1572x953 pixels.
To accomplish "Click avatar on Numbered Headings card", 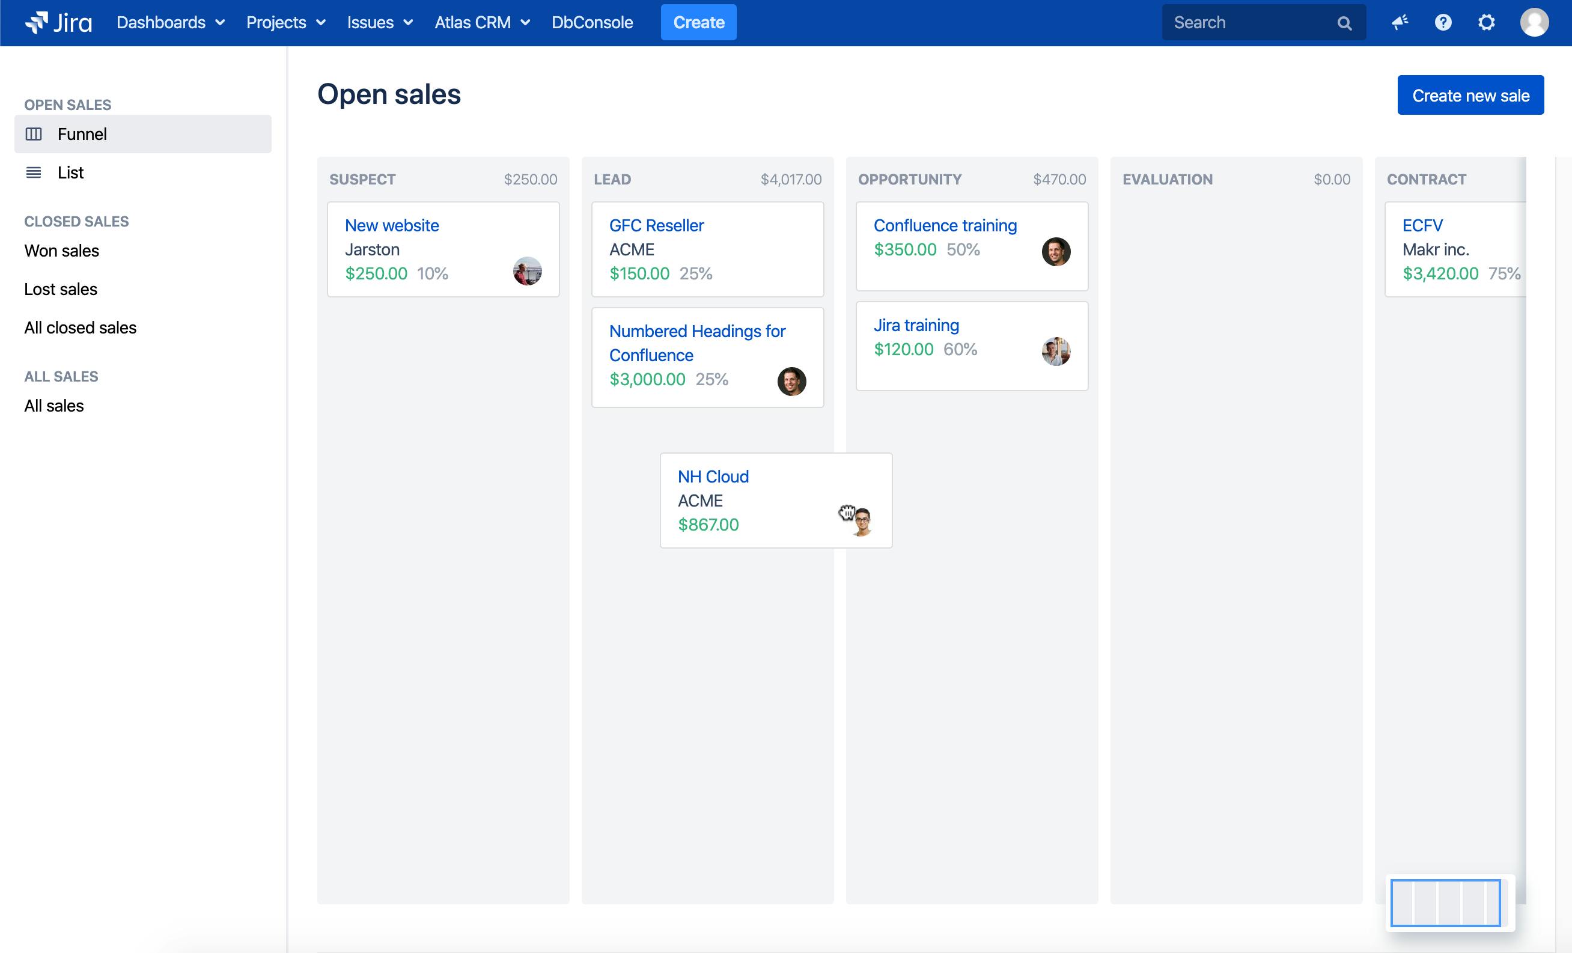I will pyautogui.click(x=791, y=382).
